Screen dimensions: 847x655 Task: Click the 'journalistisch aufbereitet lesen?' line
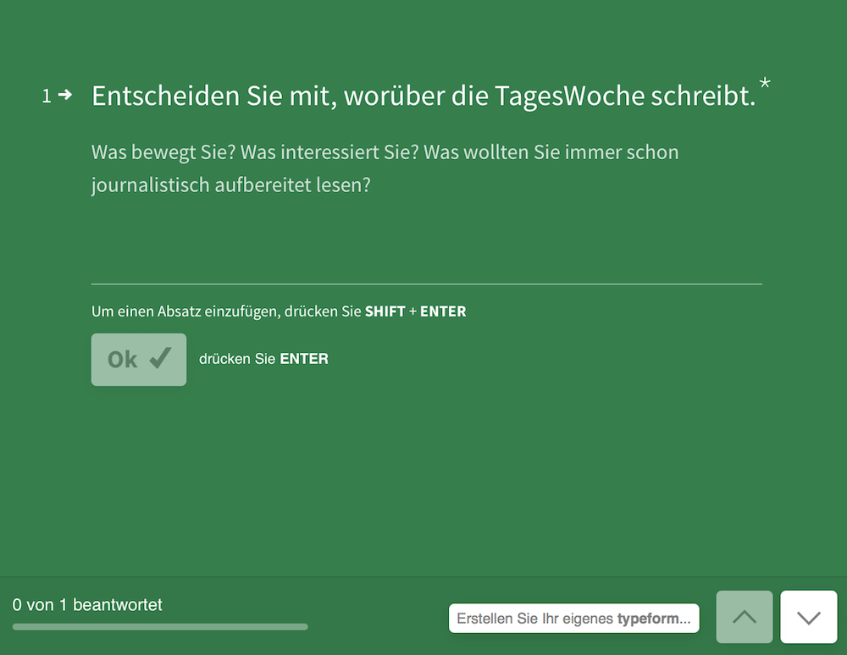coord(231,185)
